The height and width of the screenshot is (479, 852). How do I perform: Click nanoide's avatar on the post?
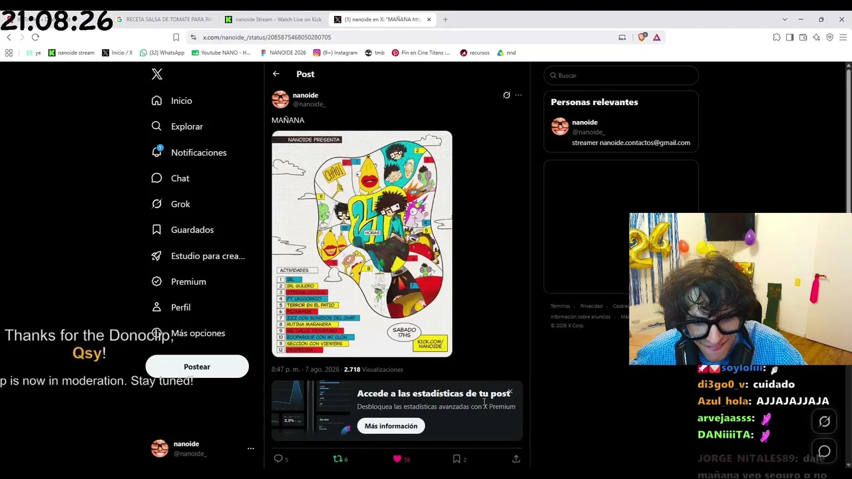280,99
